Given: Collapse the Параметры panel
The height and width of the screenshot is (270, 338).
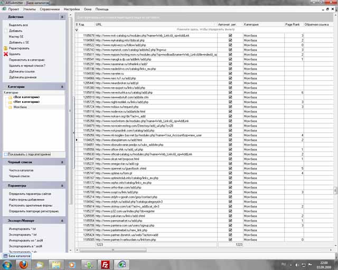Looking at the screenshot, I should pos(62,186).
